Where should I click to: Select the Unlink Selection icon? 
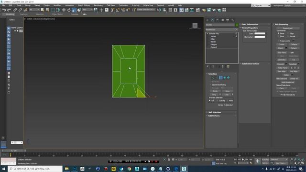[20, 10]
